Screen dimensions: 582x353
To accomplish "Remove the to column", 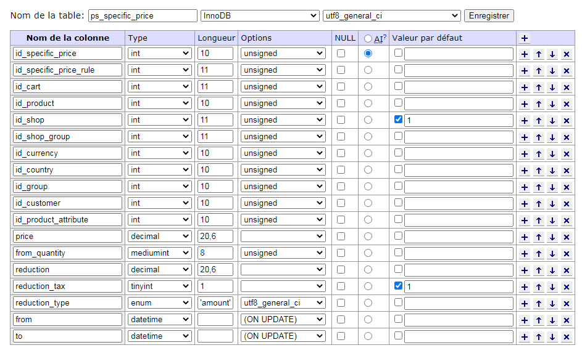I will pos(567,338).
